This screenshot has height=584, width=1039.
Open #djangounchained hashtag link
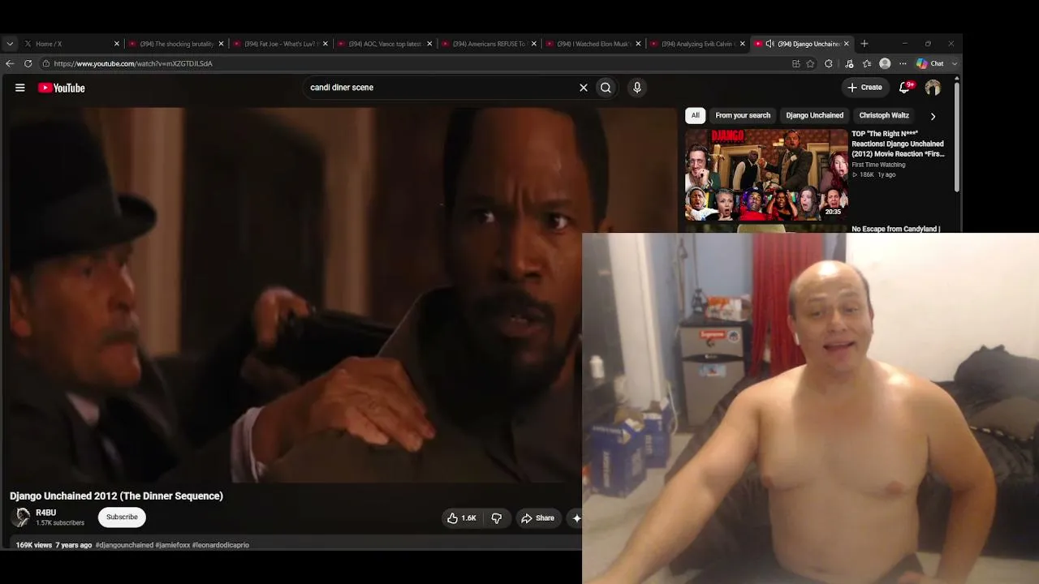pos(124,545)
